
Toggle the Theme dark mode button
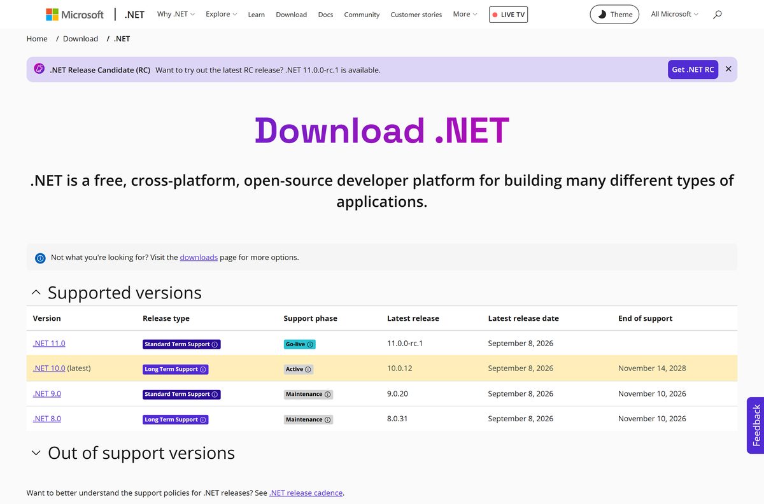(x=614, y=14)
